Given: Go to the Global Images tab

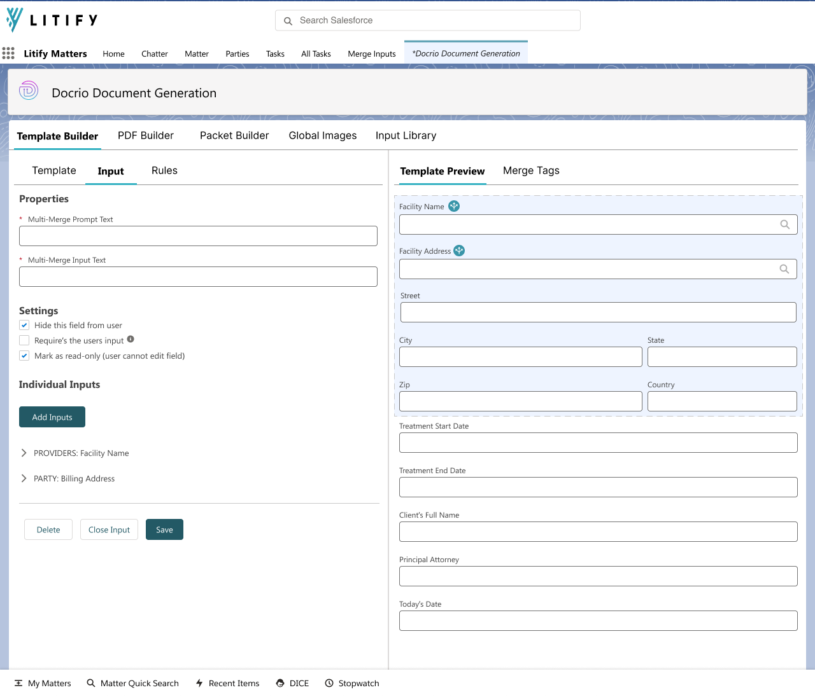Looking at the screenshot, I should 323,135.
